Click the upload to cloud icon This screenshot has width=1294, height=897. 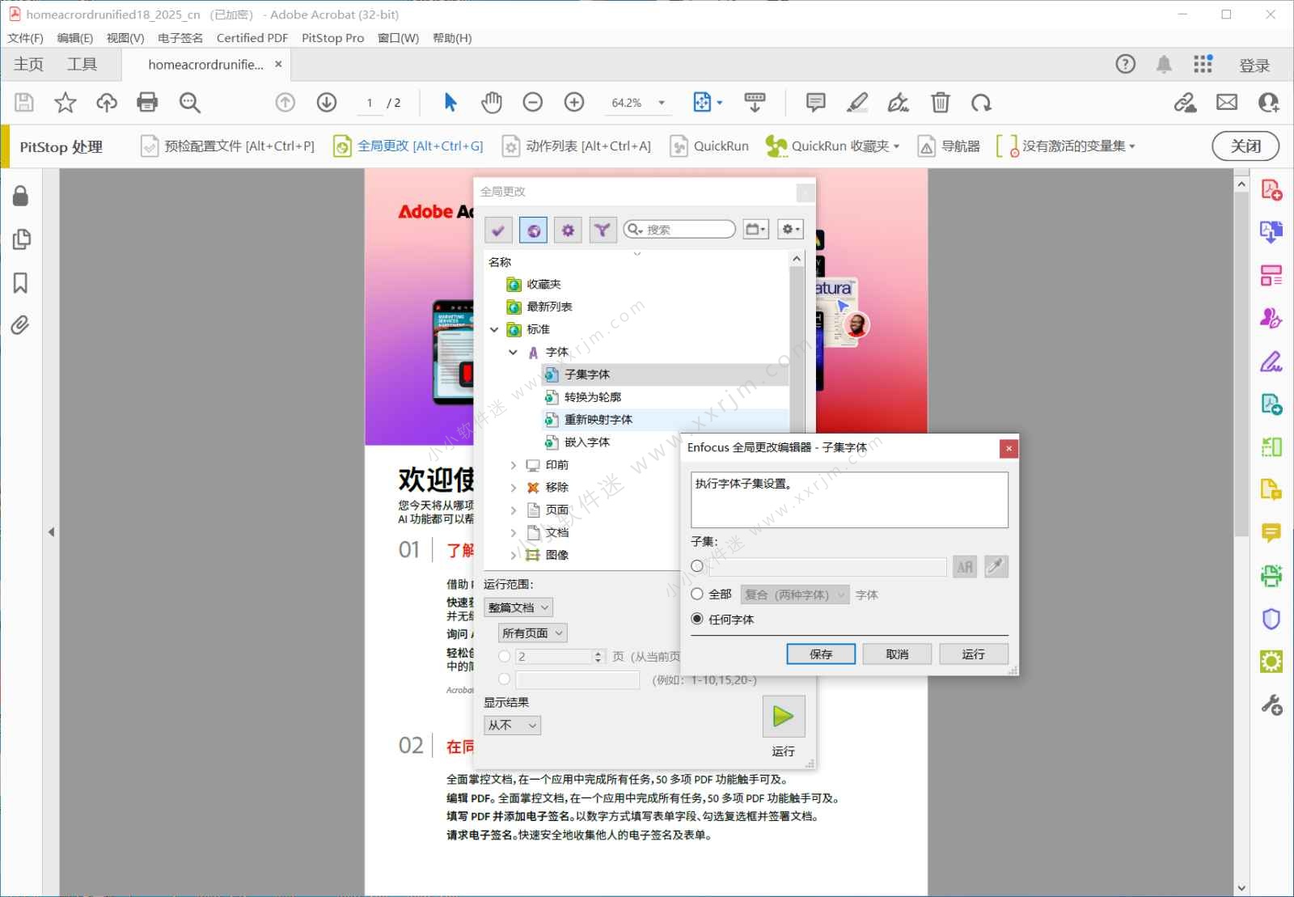pos(107,102)
